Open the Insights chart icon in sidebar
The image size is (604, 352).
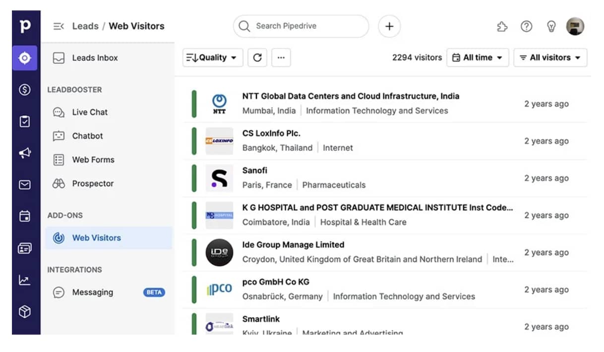[25, 280]
